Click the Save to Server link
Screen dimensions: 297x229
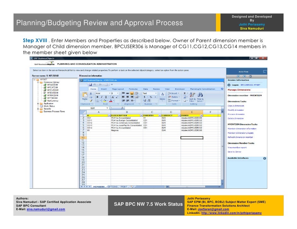point(234,152)
